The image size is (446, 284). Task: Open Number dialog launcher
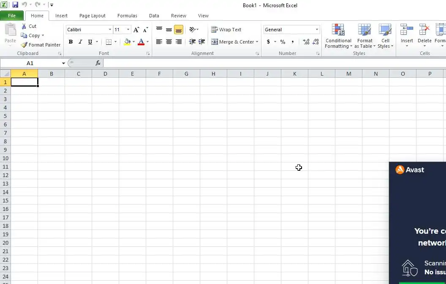[x=318, y=54]
